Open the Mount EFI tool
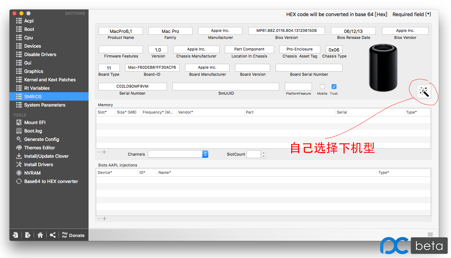Image resolution: width=451 pixels, height=258 pixels. coord(34,122)
